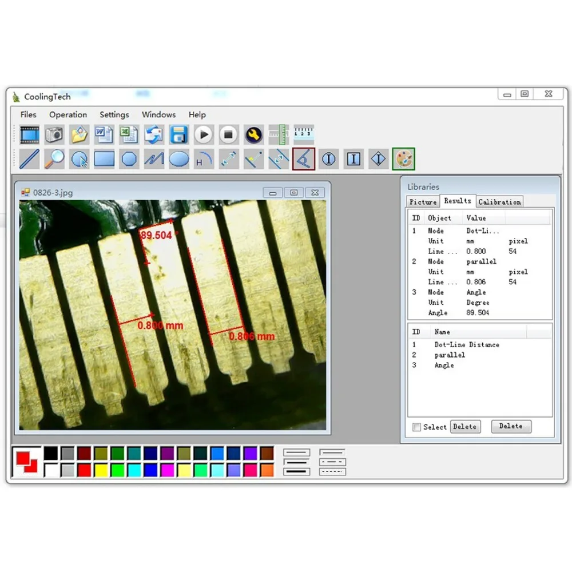Viewport: 572px width, 572px height.
Task: Click the current red foreground color box
Action: click(x=23, y=458)
